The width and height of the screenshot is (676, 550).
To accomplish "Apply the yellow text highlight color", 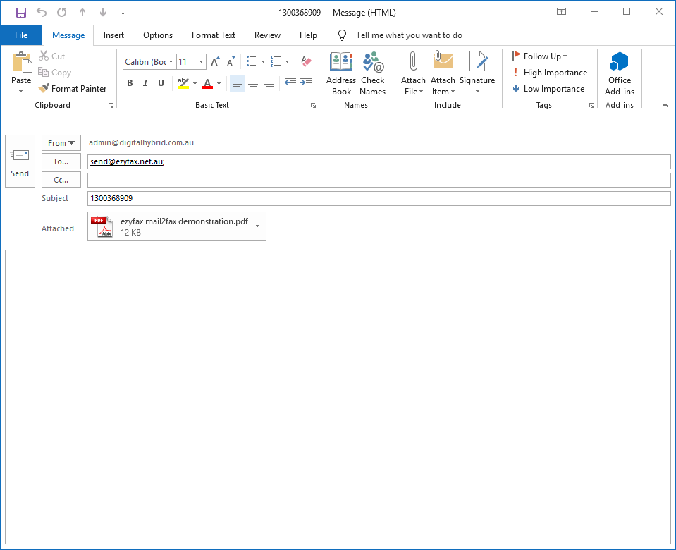I will click(x=183, y=82).
